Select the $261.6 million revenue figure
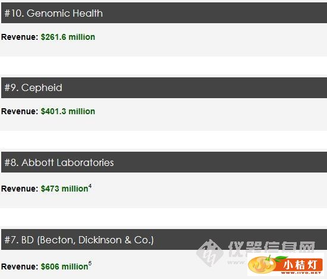The image size is (327, 279). coord(68,37)
